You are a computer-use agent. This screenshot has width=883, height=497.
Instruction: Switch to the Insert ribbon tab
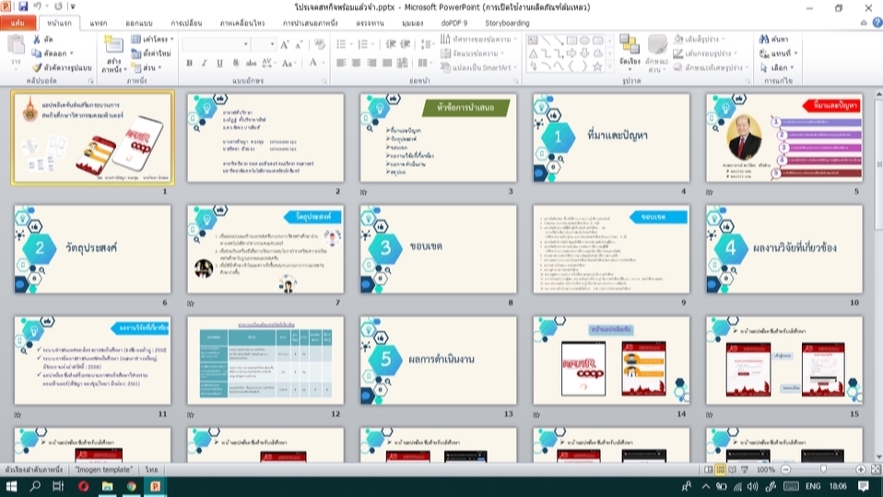click(98, 23)
